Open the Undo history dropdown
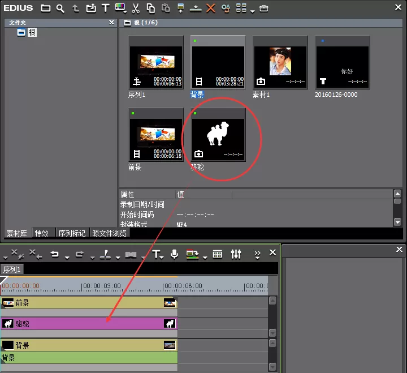This screenshot has height=373, width=407. click(x=67, y=258)
